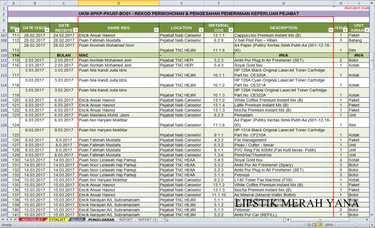The width and height of the screenshot is (375, 228).
Task: Click the MAC cell in row 110
Action: coord(119,55)
